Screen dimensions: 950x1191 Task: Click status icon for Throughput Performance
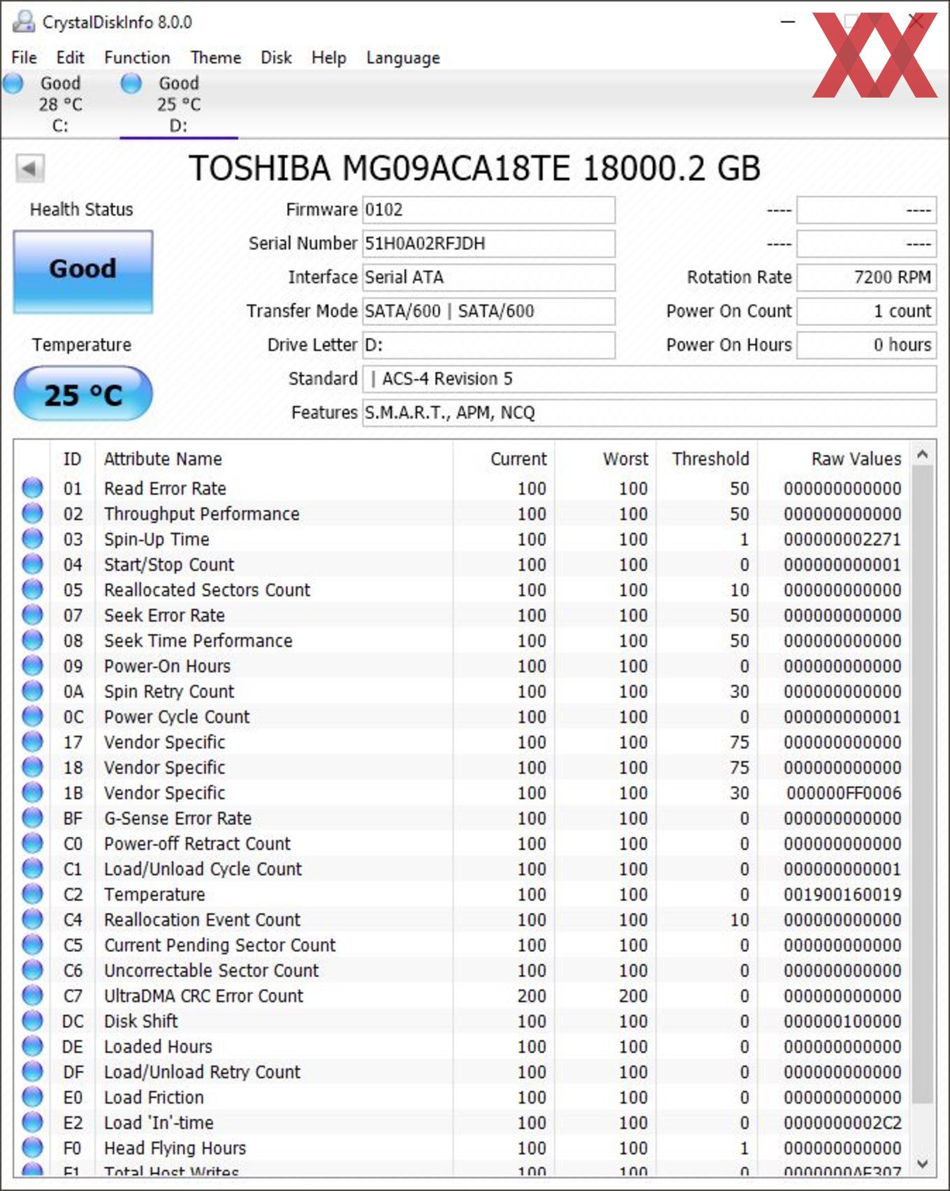(x=32, y=513)
